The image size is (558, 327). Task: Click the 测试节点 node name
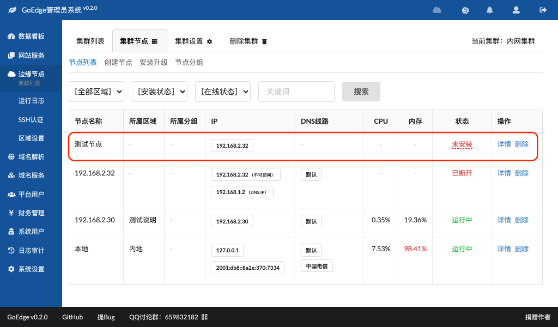pyautogui.click(x=88, y=144)
